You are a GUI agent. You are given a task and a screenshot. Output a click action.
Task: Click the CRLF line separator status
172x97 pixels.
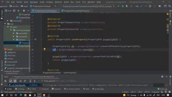[x=140, y=92]
